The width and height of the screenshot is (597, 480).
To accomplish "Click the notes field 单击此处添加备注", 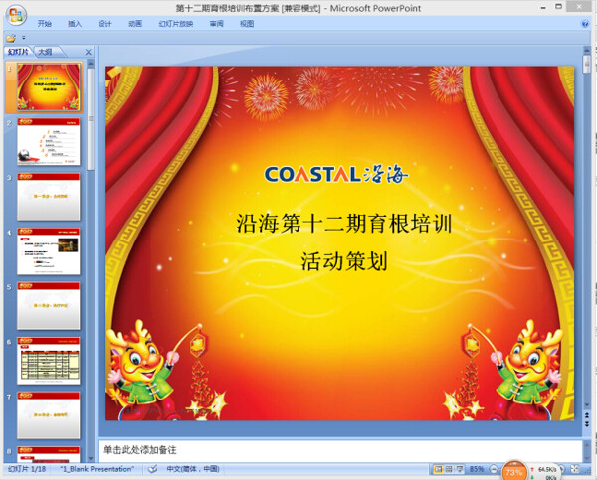I will tap(339, 450).
